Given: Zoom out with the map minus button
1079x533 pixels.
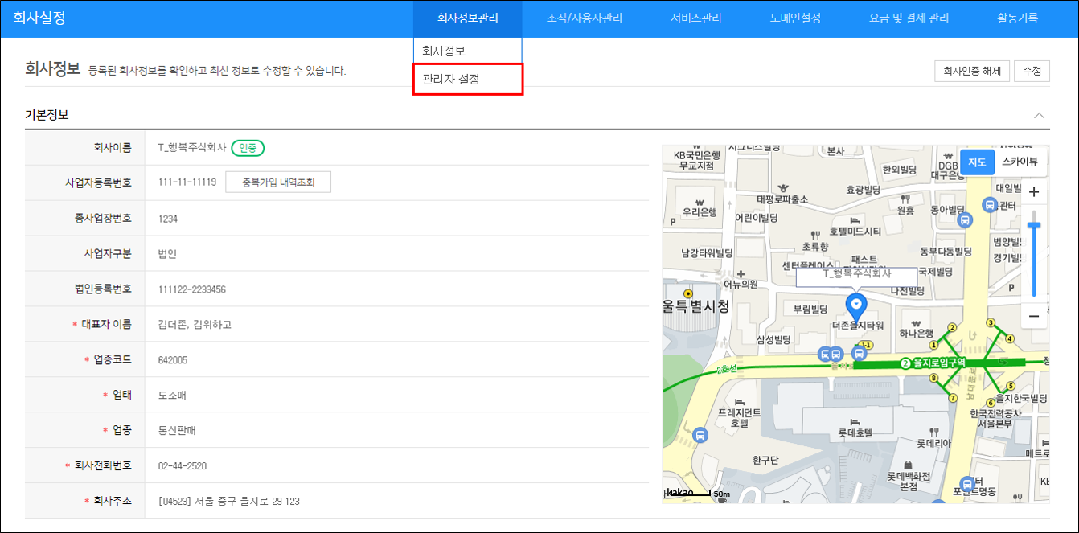Looking at the screenshot, I should click(1034, 316).
